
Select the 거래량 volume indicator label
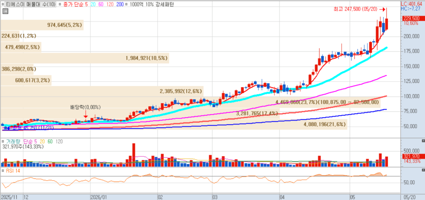(14, 141)
